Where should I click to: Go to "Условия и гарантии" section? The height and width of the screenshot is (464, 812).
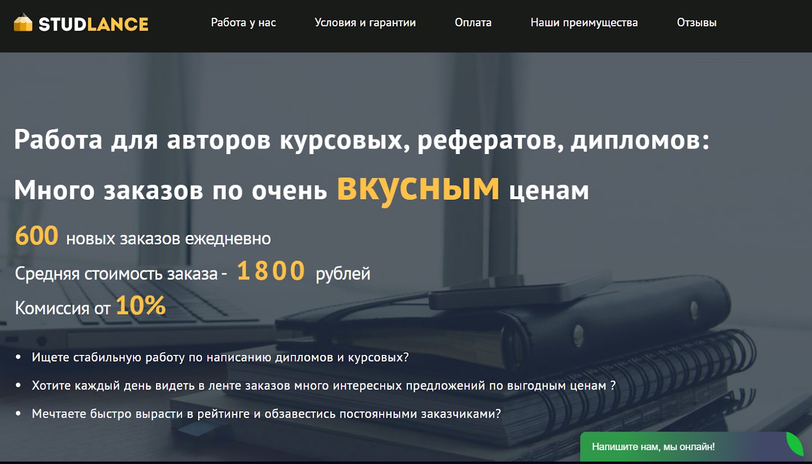(365, 22)
